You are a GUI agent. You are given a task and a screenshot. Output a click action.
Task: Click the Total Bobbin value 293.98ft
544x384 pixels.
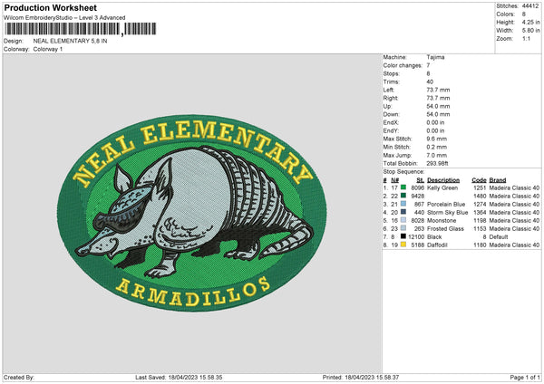pyautogui.click(x=438, y=163)
